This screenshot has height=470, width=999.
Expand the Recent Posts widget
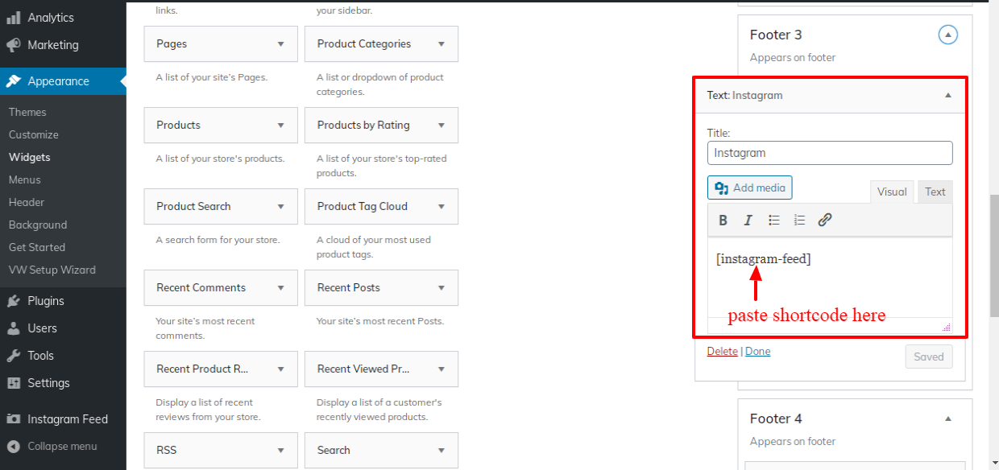click(x=441, y=288)
